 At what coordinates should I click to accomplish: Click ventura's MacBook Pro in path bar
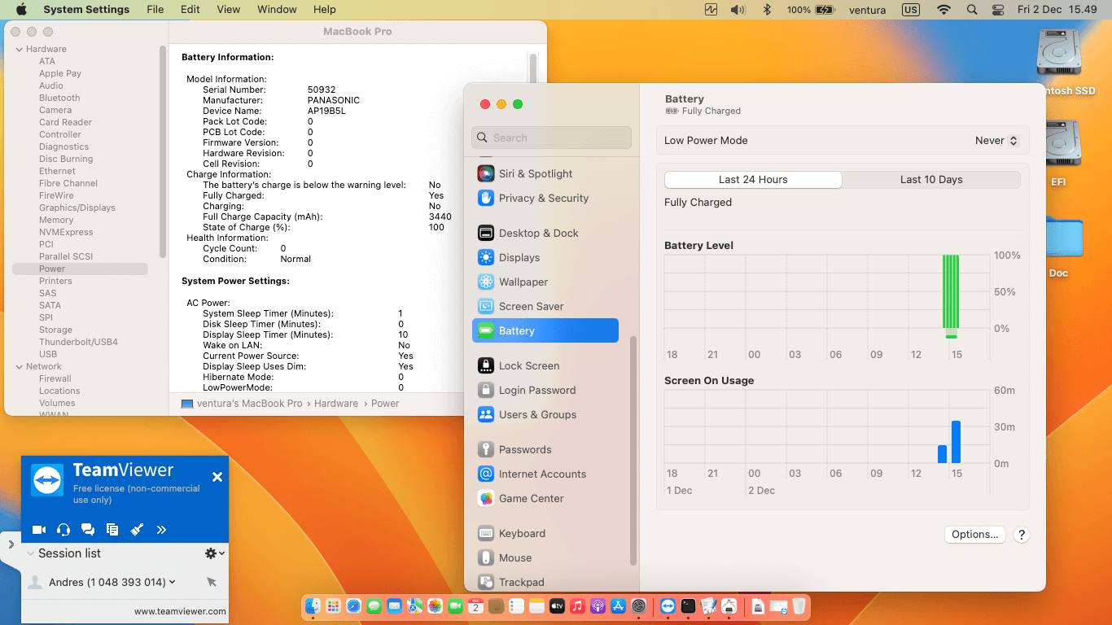[242, 404]
